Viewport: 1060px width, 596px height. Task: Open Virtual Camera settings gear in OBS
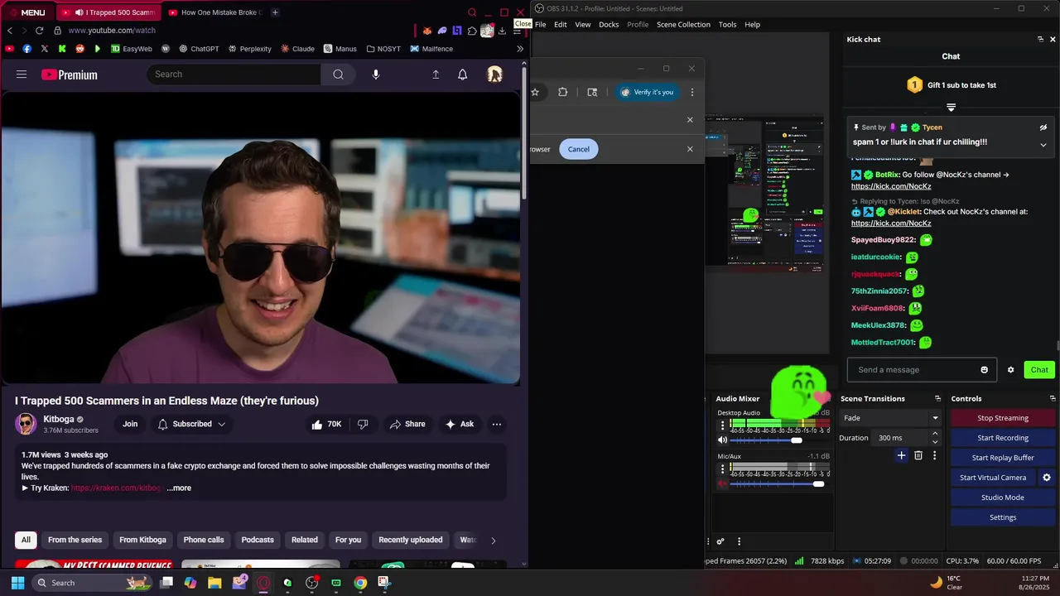click(1047, 478)
